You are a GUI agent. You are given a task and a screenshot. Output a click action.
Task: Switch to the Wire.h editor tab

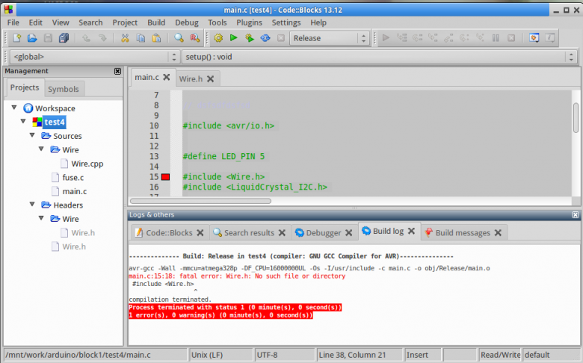pyautogui.click(x=191, y=78)
